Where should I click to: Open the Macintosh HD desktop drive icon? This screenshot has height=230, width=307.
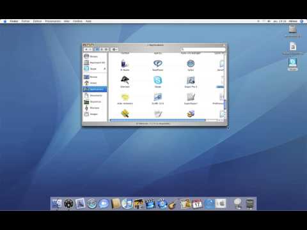(293, 29)
